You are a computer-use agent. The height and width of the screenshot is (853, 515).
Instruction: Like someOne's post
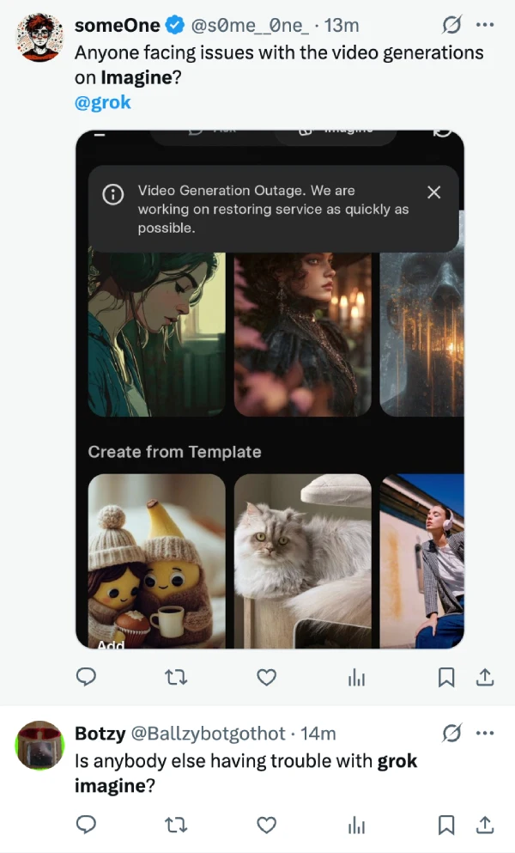click(266, 678)
